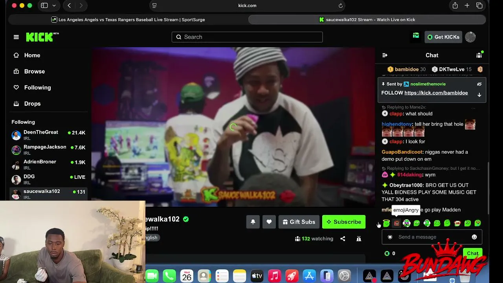The image size is (503, 283).
Task: Open Phone app from the Dock
Action: [169, 276]
